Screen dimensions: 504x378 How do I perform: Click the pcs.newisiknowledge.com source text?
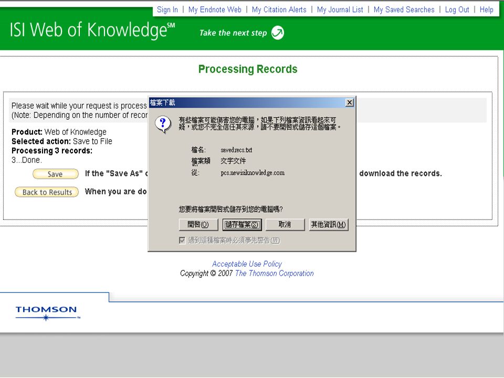point(253,173)
